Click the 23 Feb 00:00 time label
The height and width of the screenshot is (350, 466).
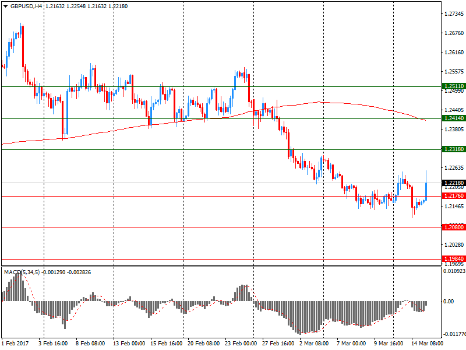240,344
